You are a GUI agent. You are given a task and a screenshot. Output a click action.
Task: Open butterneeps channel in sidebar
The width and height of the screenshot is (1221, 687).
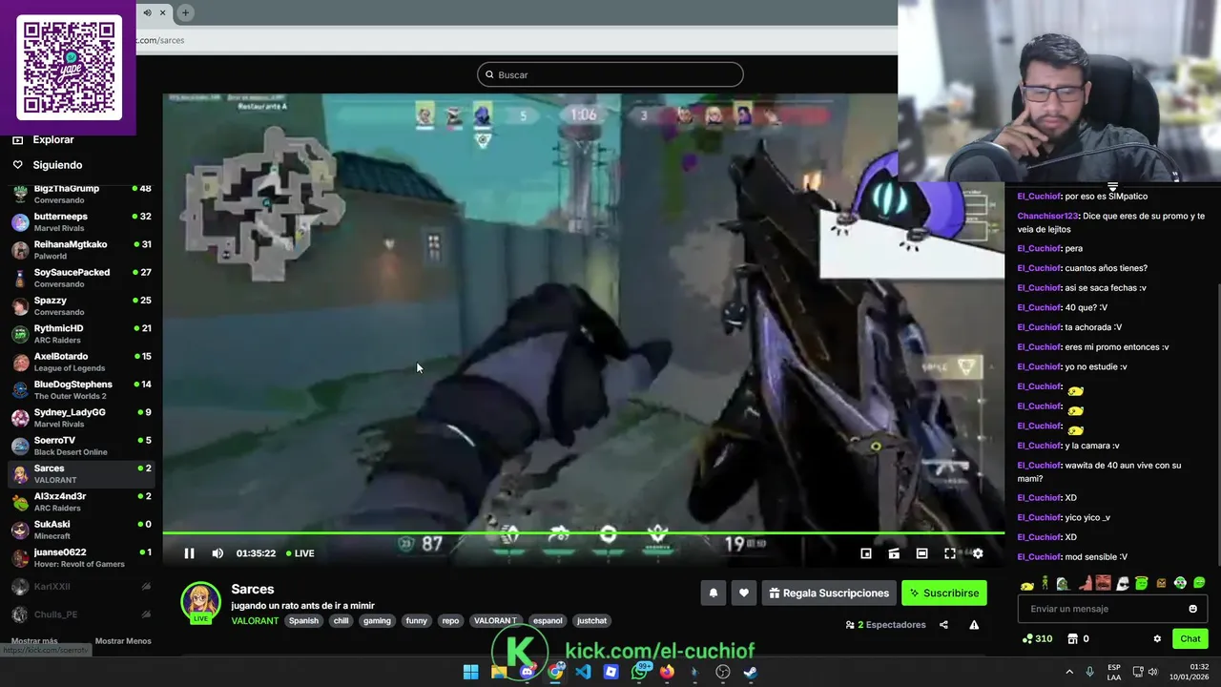pos(81,221)
